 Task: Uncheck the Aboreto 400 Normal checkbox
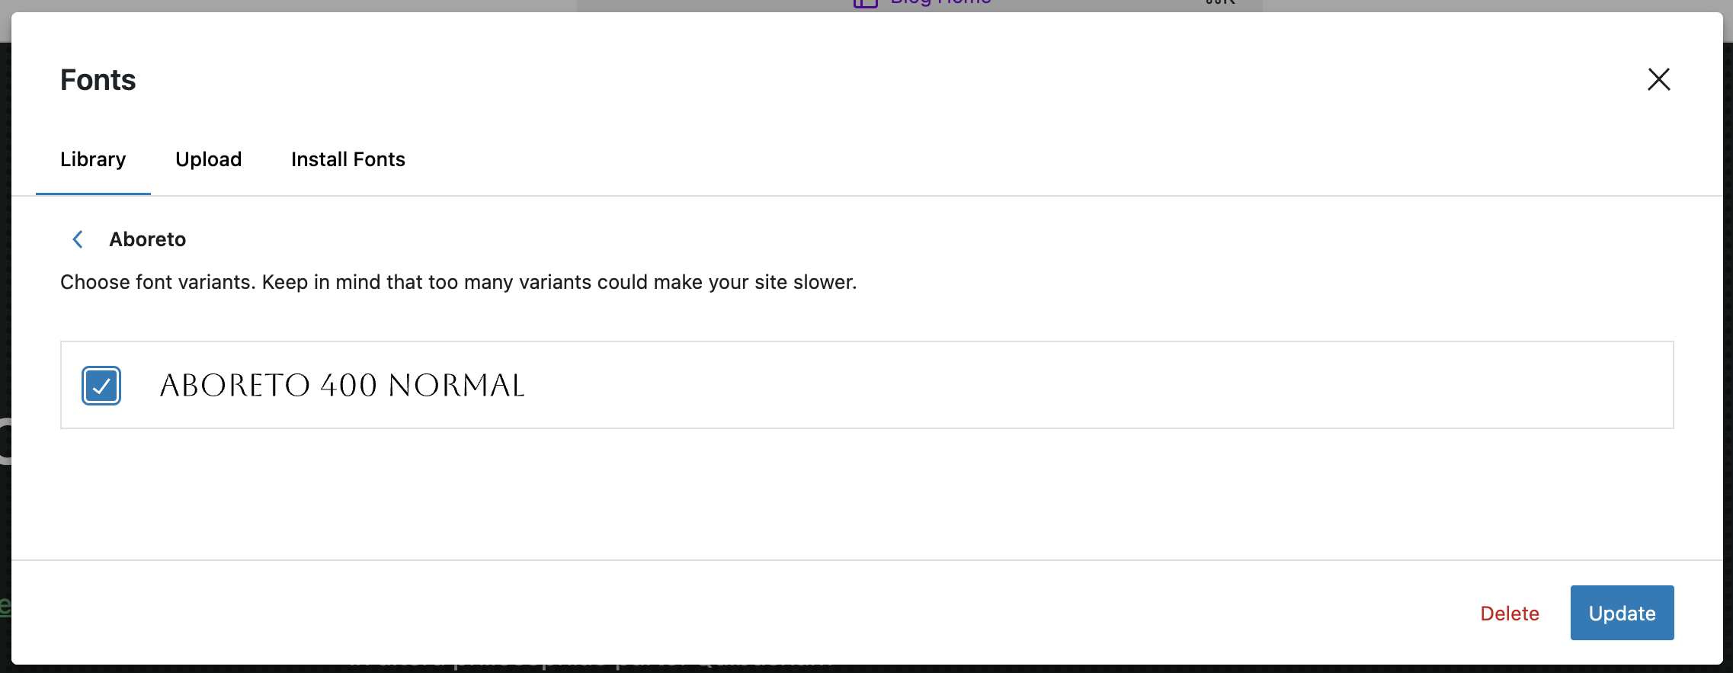tap(101, 386)
